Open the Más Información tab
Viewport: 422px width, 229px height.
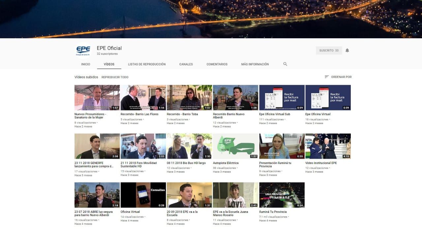[x=255, y=64]
